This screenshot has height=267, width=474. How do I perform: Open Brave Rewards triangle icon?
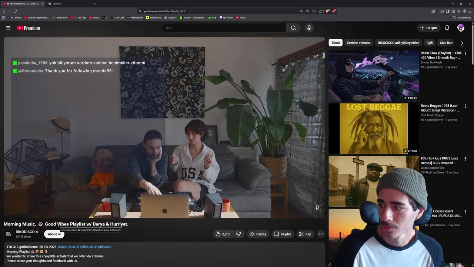click(334, 11)
